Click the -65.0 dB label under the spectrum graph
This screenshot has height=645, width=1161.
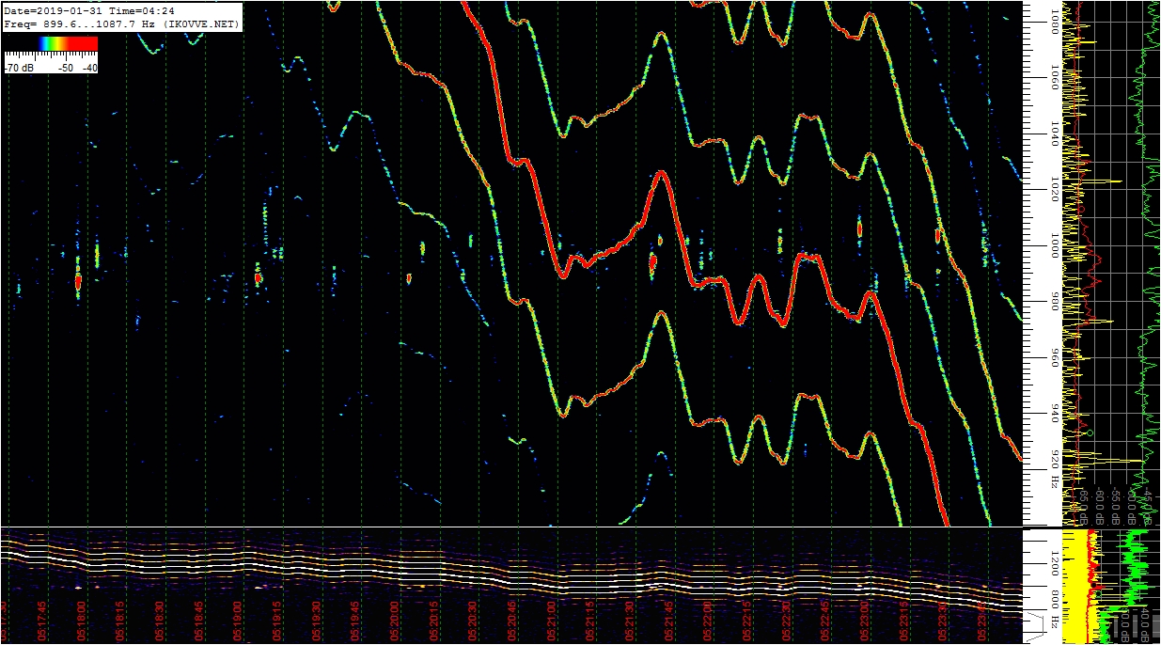pos(1085,505)
